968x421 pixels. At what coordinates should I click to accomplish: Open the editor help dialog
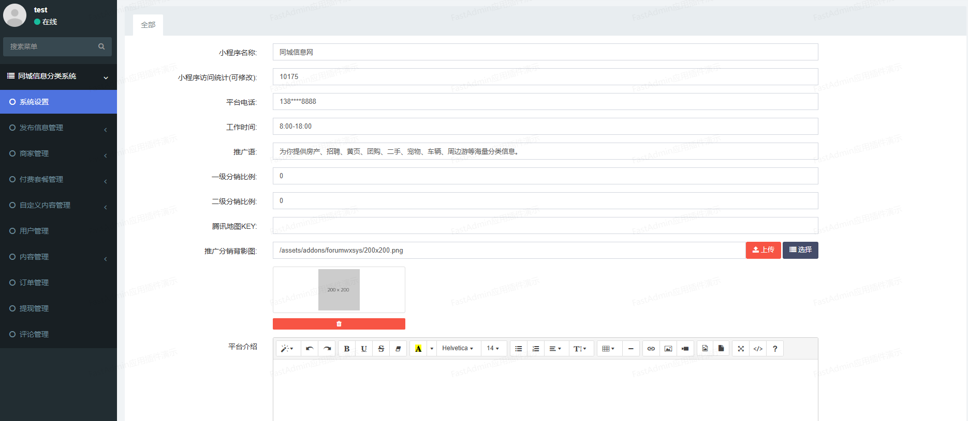click(775, 349)
